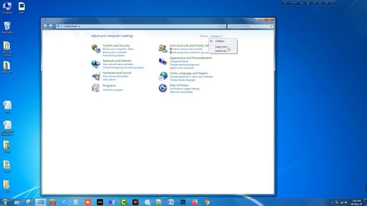Open Programs heading link
This screenshot has height=206, width=367.
tap(109, 86)
